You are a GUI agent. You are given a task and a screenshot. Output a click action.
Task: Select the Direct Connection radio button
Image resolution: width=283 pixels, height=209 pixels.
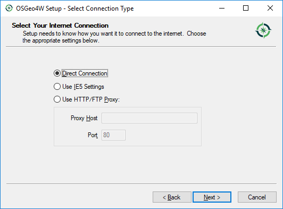pyautogui.click(x=57, y=73)
